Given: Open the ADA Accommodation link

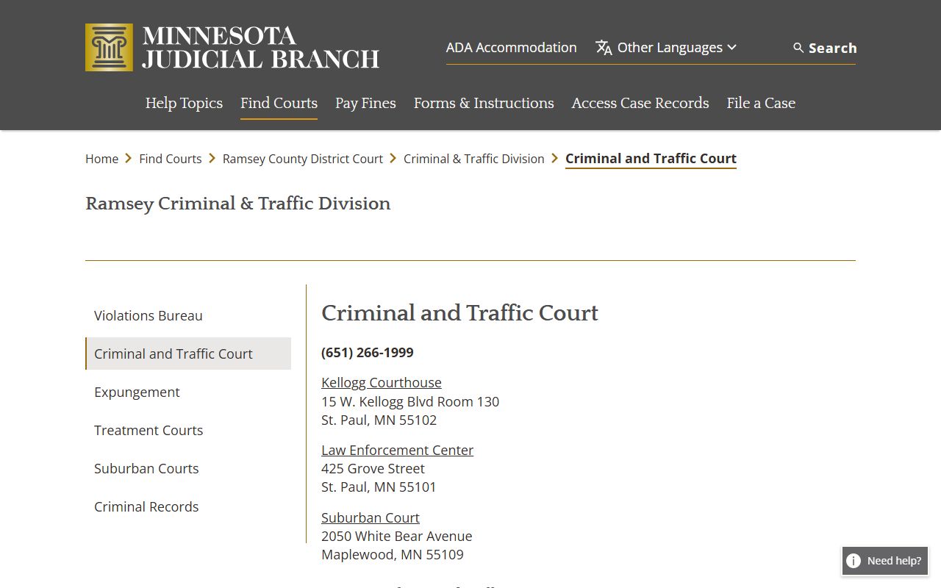Looking at the screenshot, I should (511, 47).
